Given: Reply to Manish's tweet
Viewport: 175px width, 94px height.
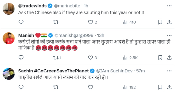Looking at the screenshot, I should coord(21,57).
